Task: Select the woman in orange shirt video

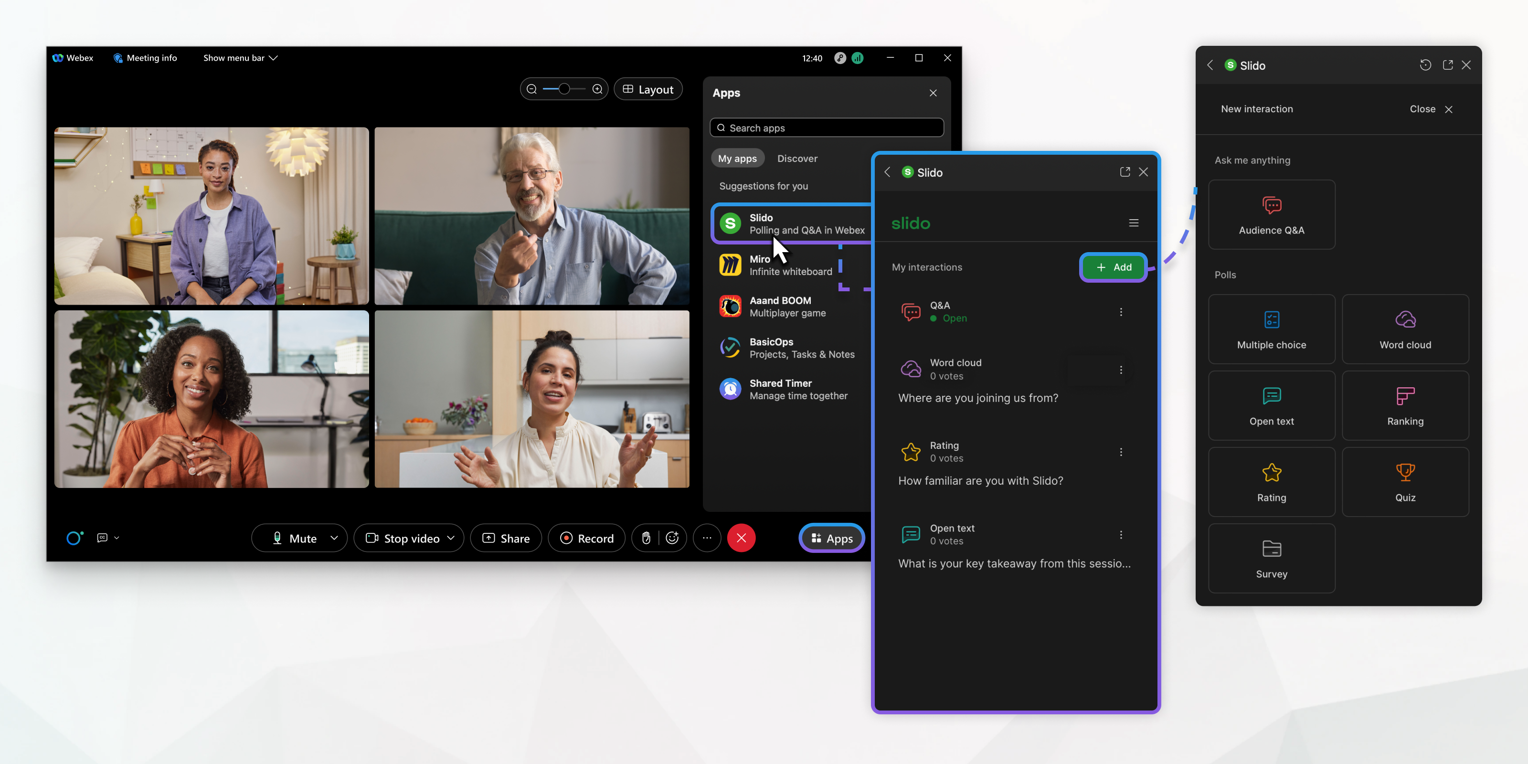Action: coord(212,399)
